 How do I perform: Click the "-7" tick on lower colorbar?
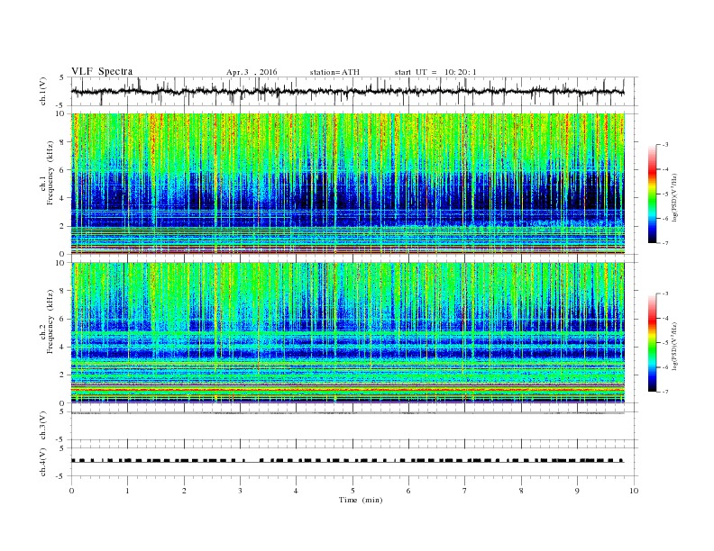pos(665,392)
